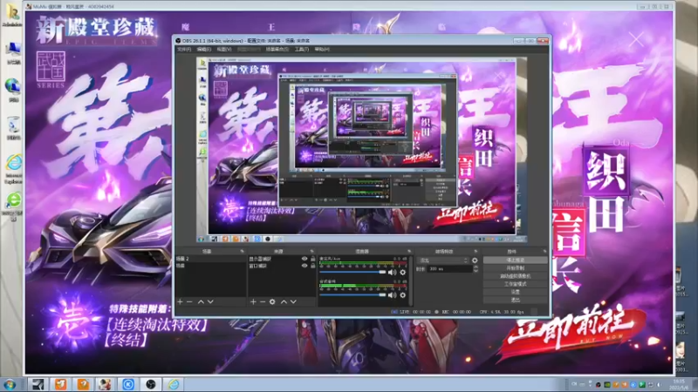The height and width of the screenshot is (392, 698).
Task: Select 场景 2 in the Scenes list
Action: pyautogui.click(x=210, y=259)
